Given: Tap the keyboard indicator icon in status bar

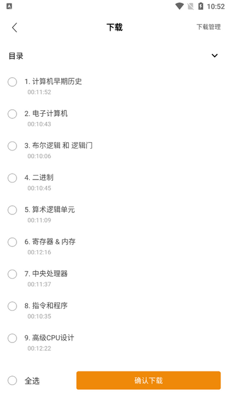Looking at the screenshot, I should pos(9,6).
